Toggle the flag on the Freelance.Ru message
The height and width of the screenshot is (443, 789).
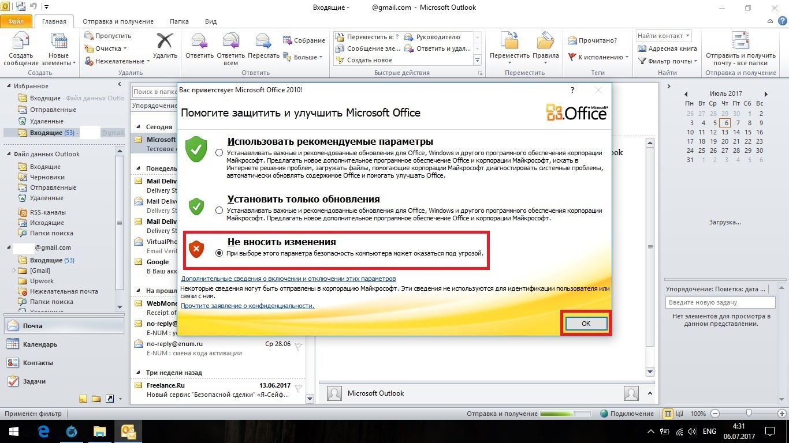299,388
